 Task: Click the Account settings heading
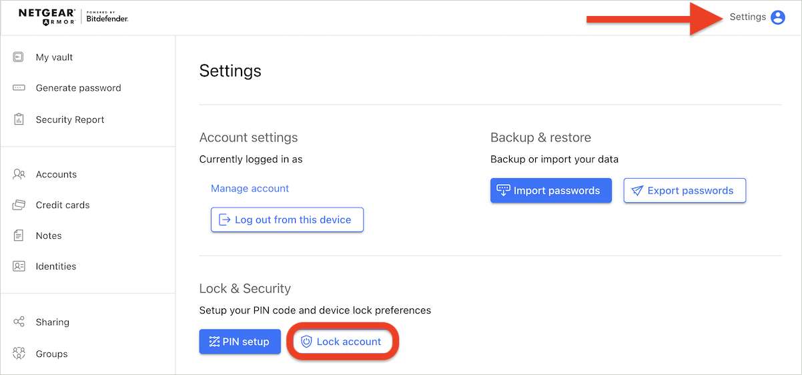pos(248,138)
